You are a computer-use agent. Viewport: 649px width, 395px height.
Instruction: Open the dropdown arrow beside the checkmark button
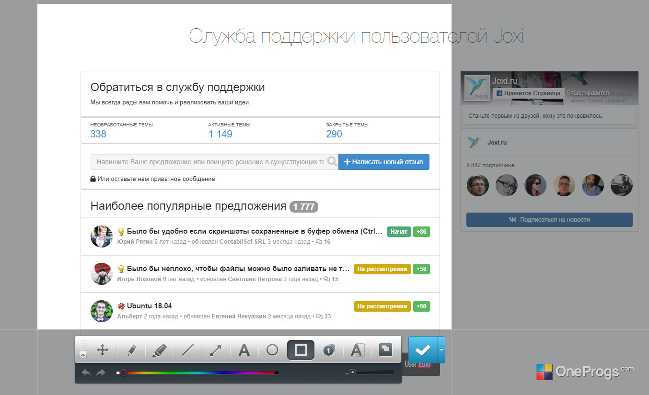pos(441,350)
